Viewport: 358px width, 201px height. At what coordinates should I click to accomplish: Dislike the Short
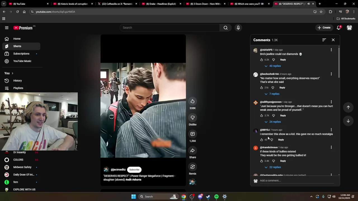pyautogui.click(x=192, y=118)
